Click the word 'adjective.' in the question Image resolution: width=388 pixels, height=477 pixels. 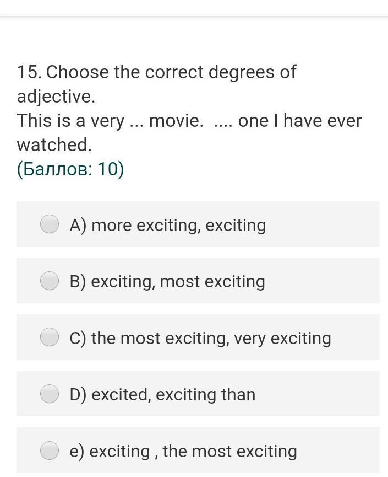(x=56, y=97)
